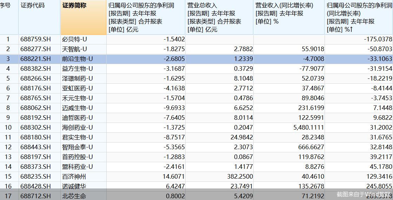Screen dimensions: 393x200
Task: Click stock code 688373.SH
Action: click(35, 167)
